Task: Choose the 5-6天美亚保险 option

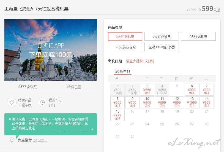Action: tap(125, 47)
